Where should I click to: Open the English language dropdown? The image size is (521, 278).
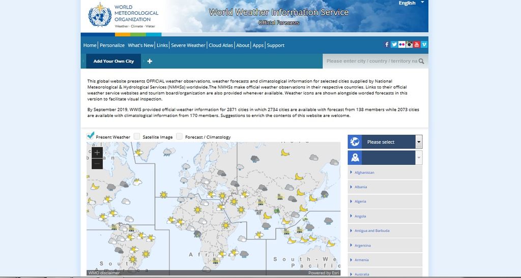[411, 3]
